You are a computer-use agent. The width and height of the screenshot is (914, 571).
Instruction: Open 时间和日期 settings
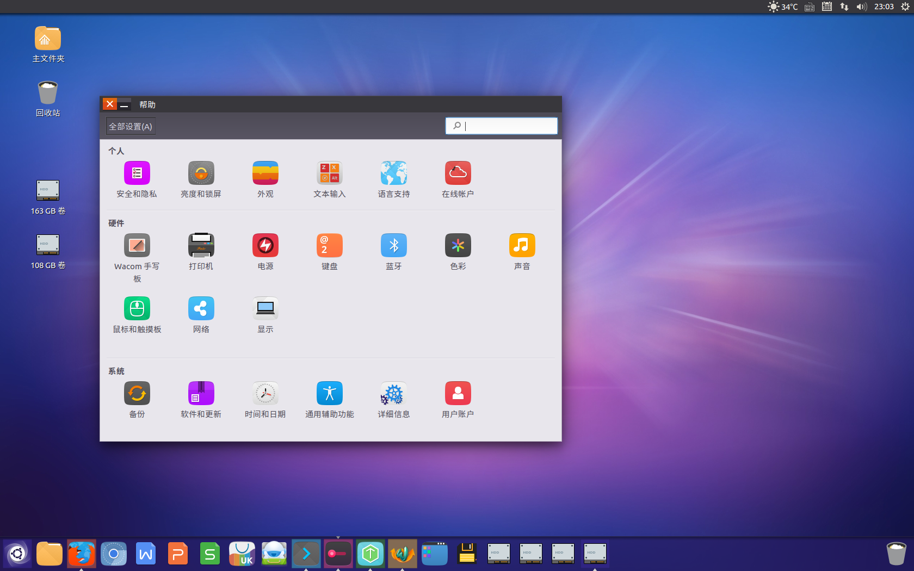[x=265, y=400]
